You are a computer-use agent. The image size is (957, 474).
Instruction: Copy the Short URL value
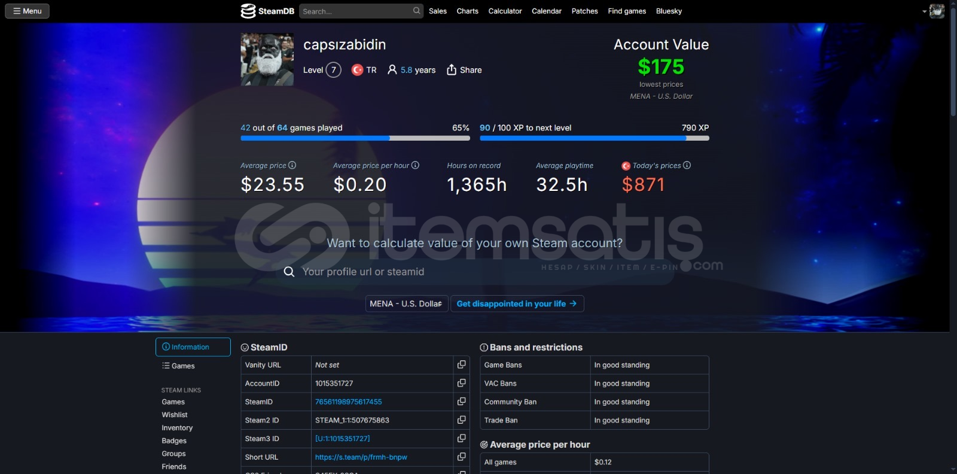click(461, 457)
